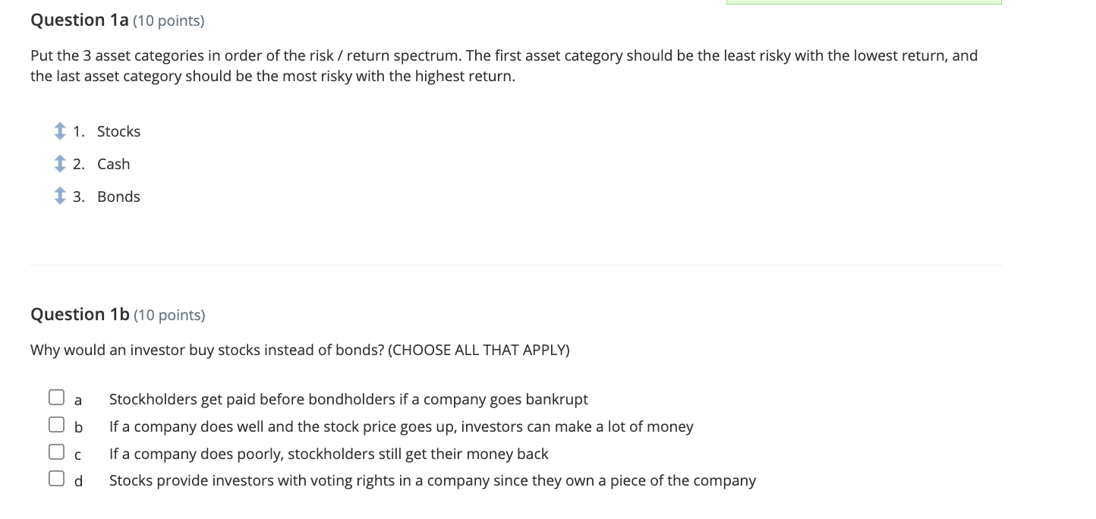The width and height of the screenshot is (1096, 519).
Task: Click the Cash entry in the ranking list
Action: (113, 164)
